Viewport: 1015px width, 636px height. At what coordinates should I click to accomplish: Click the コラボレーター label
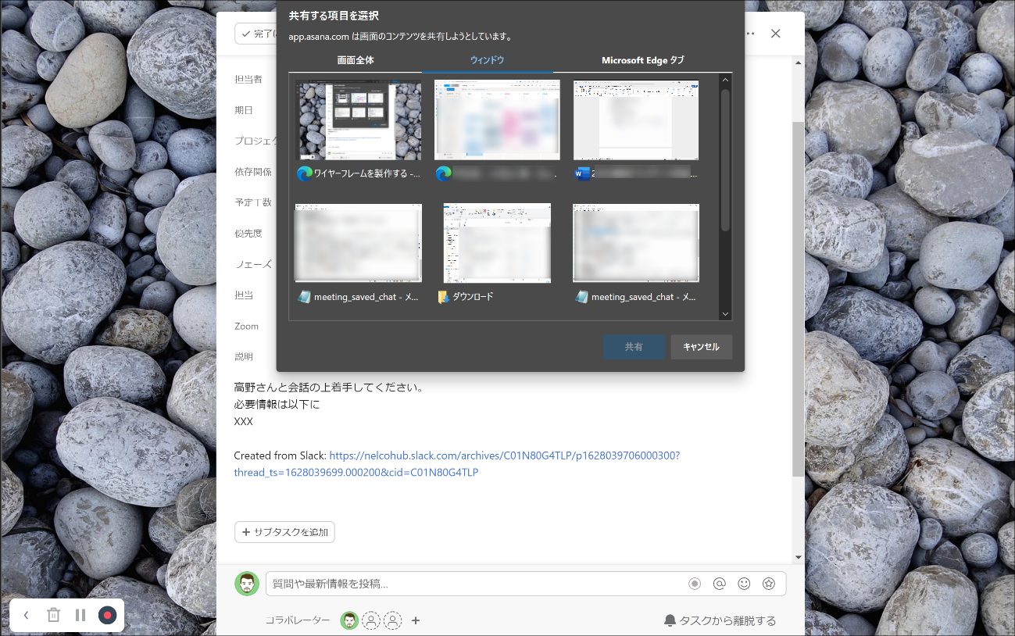click(x=298, y=620)
